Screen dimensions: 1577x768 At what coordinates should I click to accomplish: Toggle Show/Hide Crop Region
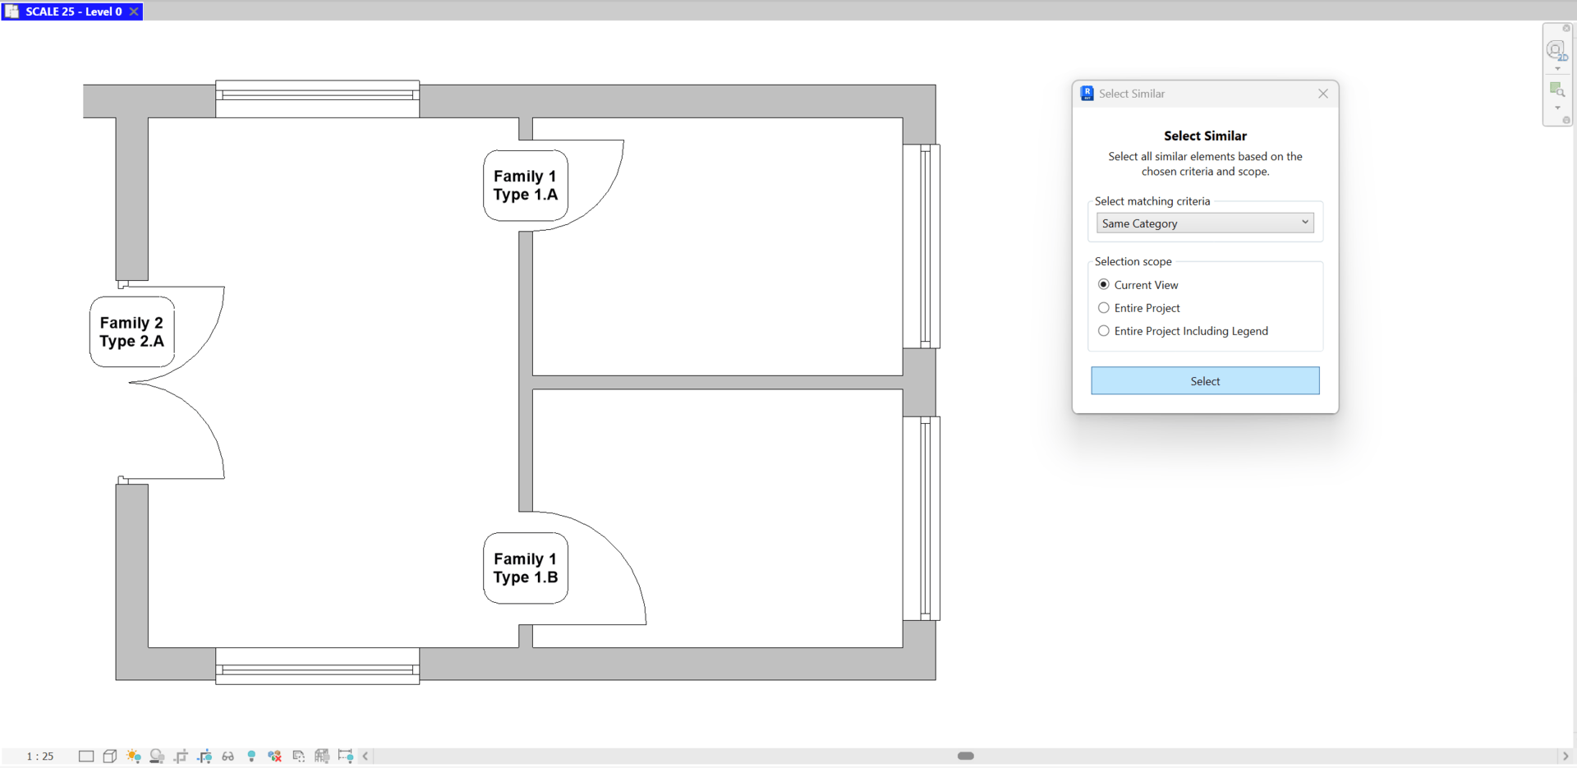pos(205,756)
